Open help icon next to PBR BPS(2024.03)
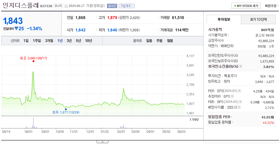This screenshot has height=144, width=280. tap(240, 102)
